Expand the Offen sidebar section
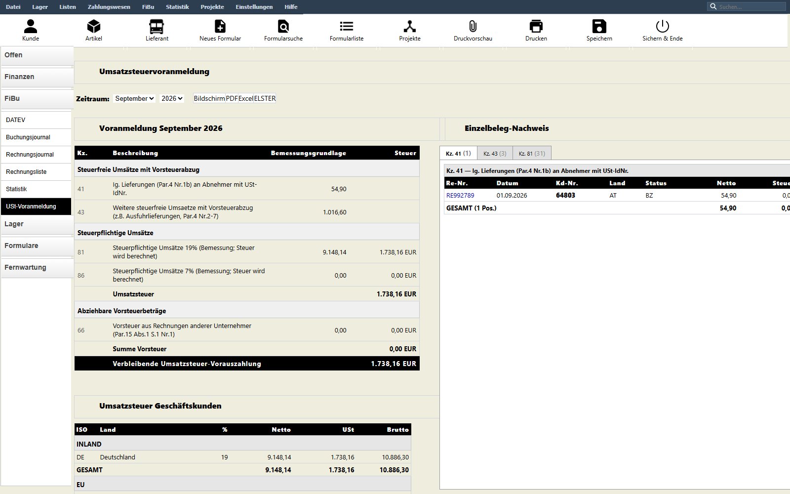 (x=37, y=55)
